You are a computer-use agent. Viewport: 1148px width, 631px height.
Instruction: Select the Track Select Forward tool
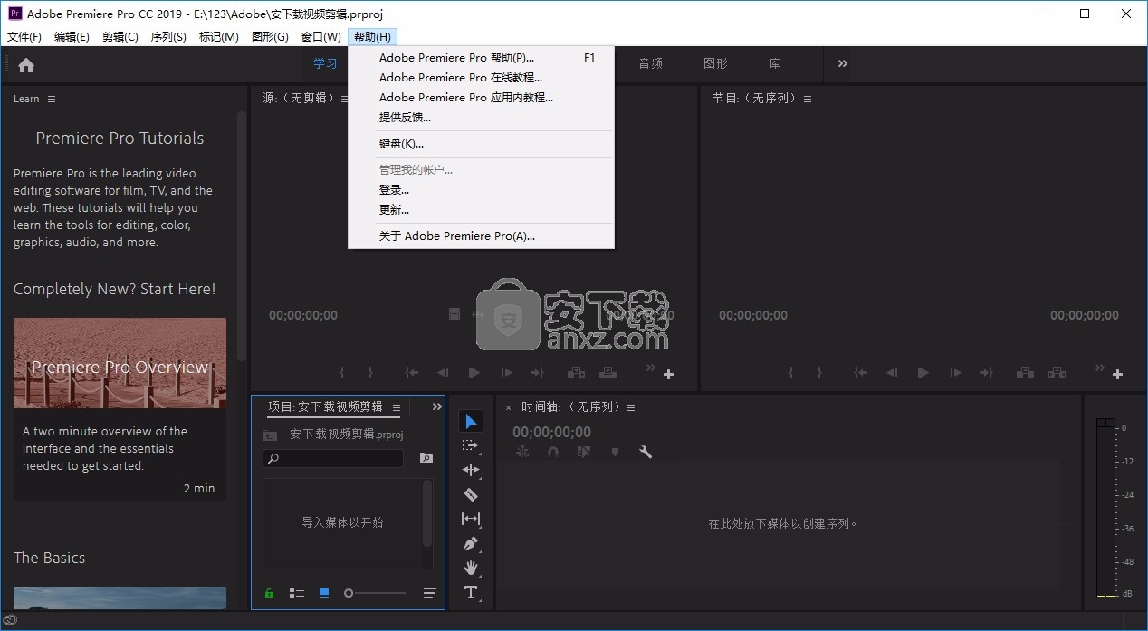[x=471, y=445]
